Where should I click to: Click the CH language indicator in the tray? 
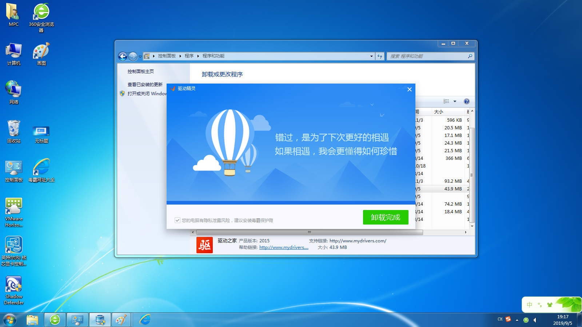[x=500, y=319]
